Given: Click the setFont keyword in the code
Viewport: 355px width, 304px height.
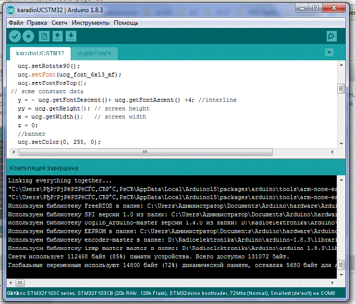Looking at the screenshot, I should point(43,74).
